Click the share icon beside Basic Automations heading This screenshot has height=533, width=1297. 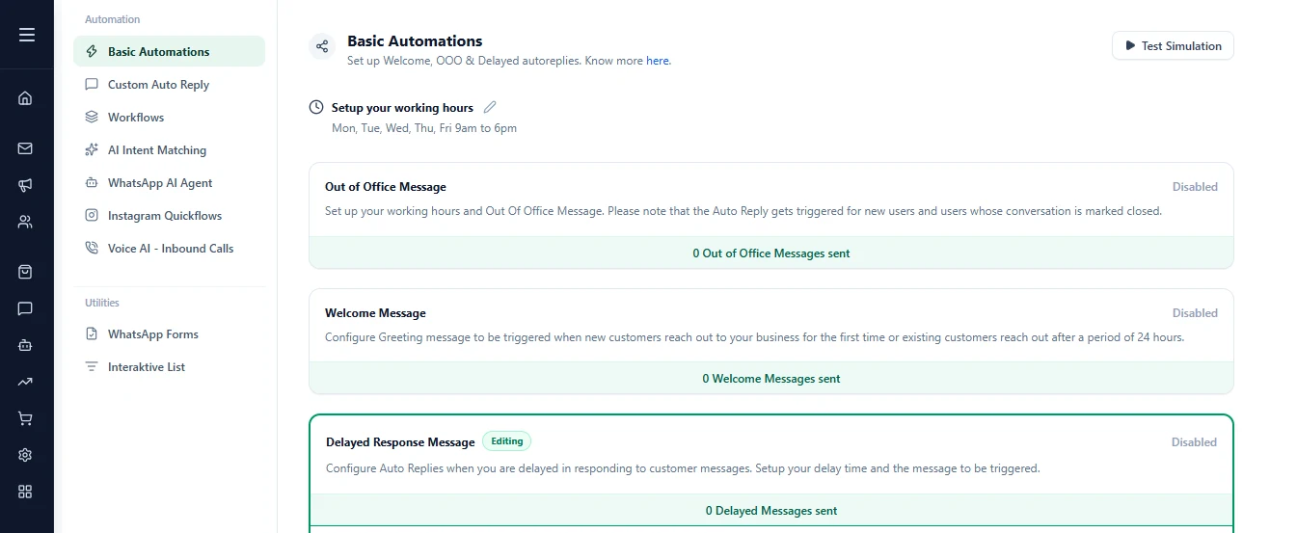tap(322, 46)
